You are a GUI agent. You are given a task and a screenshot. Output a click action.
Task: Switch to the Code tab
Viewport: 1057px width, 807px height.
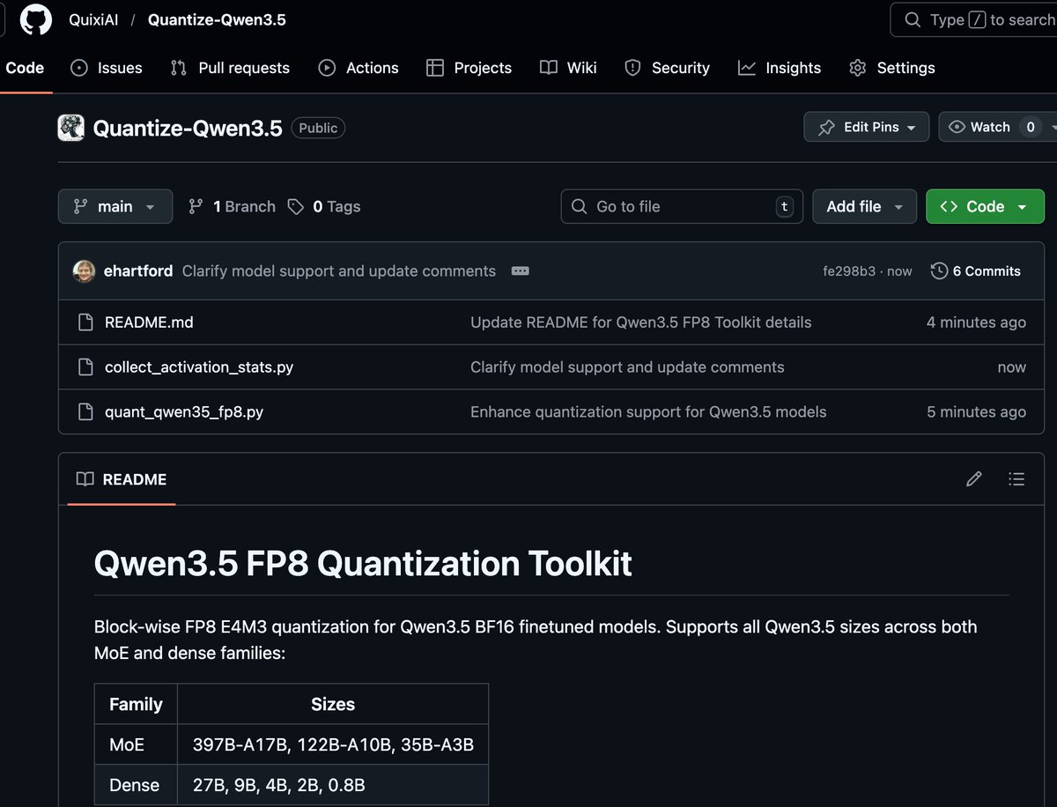tap(25, 68)
